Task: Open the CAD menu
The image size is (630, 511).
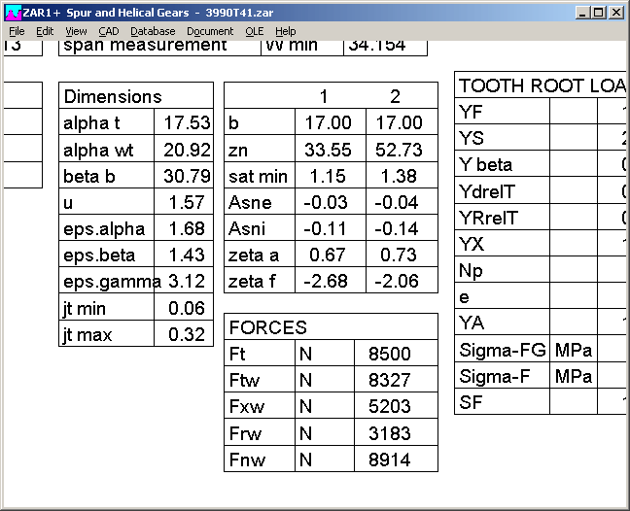Action: (x=108, y=31)
